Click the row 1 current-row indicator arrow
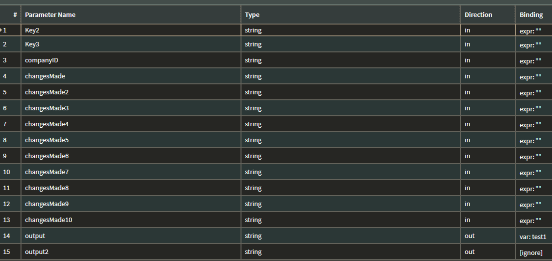 point(1,30)
